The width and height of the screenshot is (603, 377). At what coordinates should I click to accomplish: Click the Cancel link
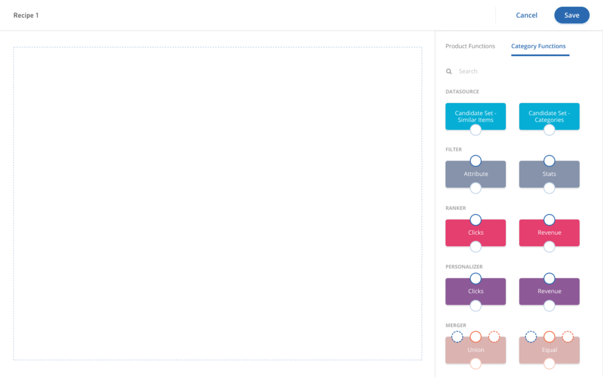(526, 16)
